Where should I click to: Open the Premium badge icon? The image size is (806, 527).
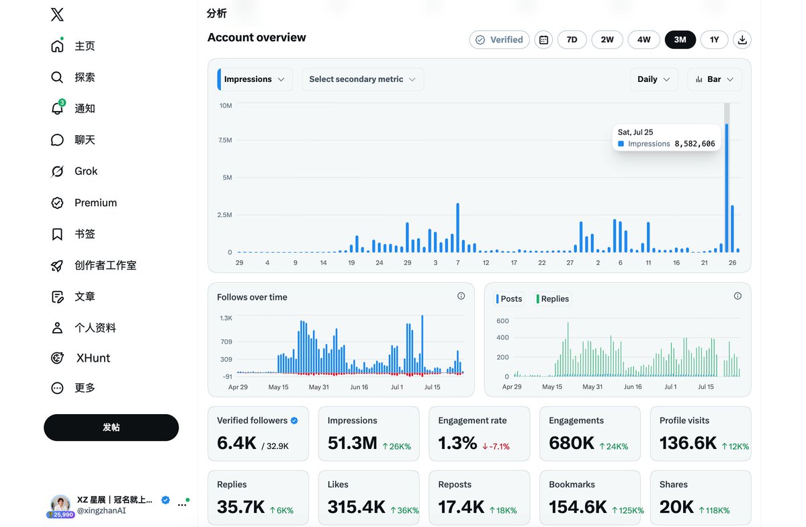pyautogui.click(x=57, y=202)
